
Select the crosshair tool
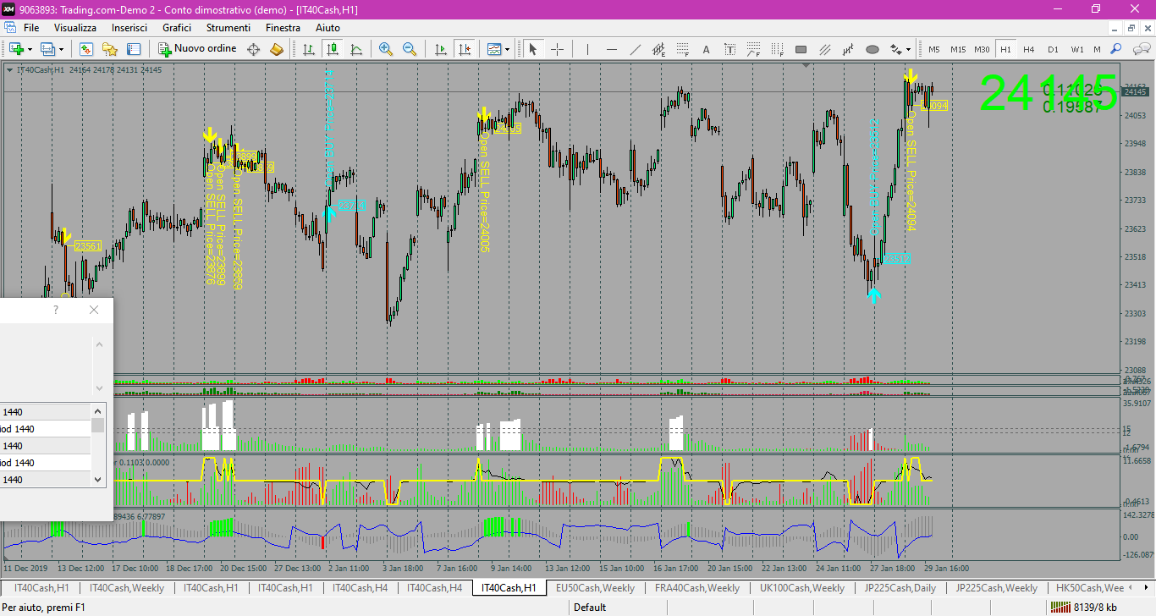pyautogui.click(x=557, y=49)
